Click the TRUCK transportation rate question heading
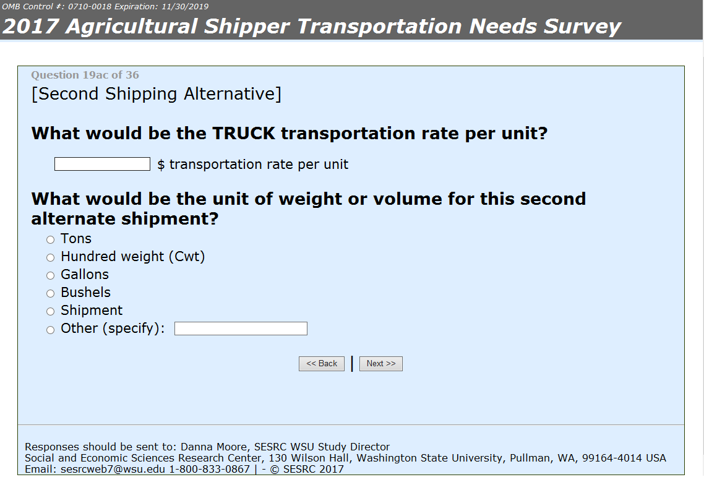Image resolution: width=704 pixels, height=477 pixels. pyautogui.click(x=290, y=134)
